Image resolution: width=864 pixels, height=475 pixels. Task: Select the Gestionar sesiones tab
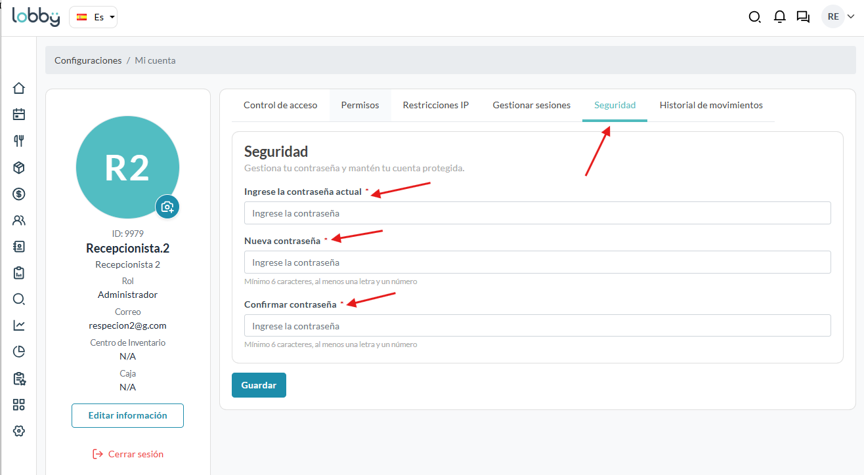click(x=531, y=105)
